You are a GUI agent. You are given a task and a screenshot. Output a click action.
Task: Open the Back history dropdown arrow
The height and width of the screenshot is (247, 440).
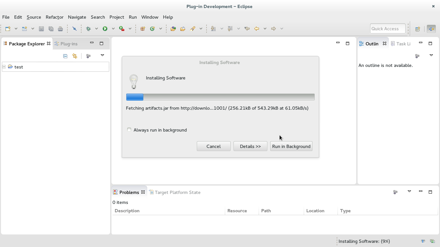[x=265, y=29]
